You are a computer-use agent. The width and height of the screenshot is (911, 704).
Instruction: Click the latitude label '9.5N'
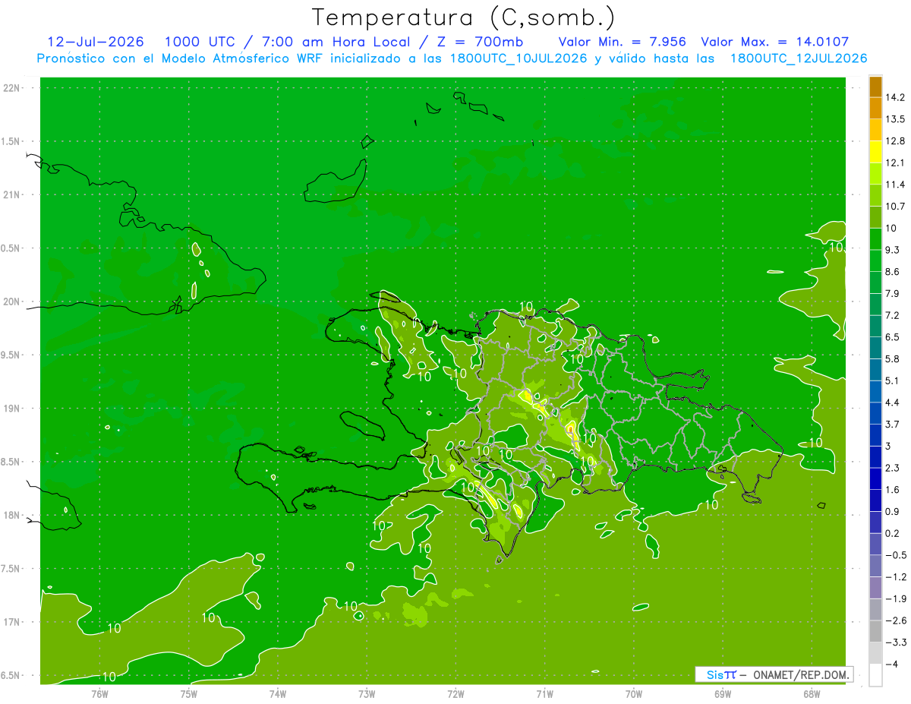click(x=11, y=355)
